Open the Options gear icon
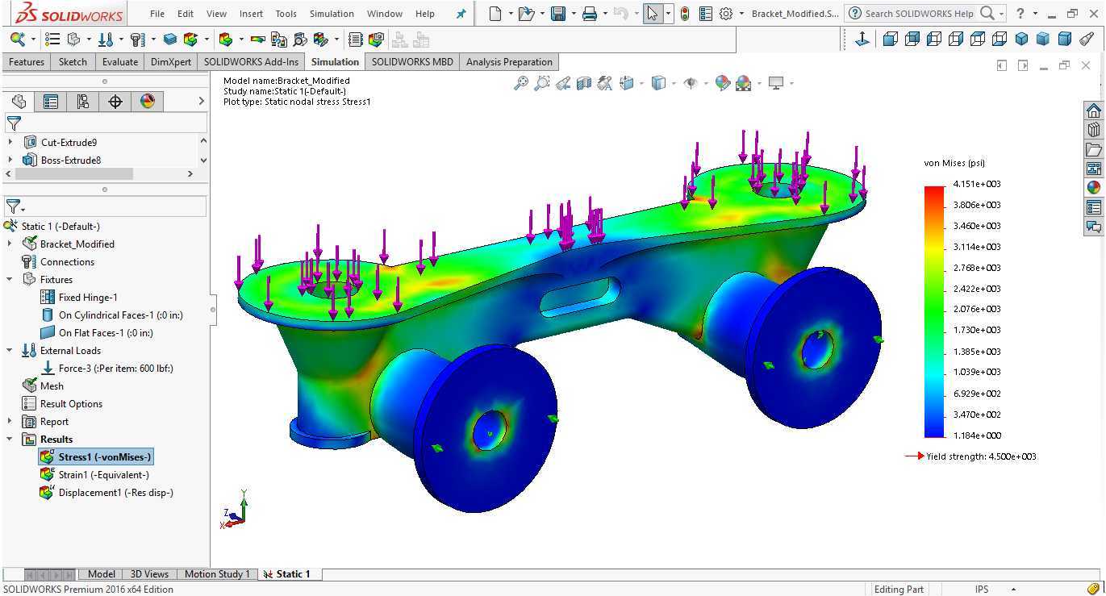 point(725,14)
